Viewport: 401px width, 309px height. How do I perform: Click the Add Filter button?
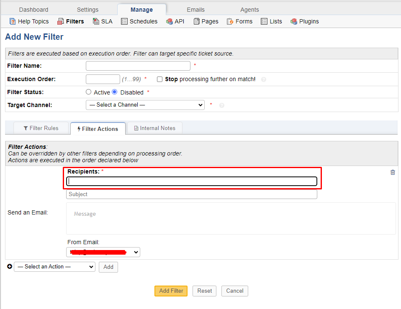click(171, 291)
